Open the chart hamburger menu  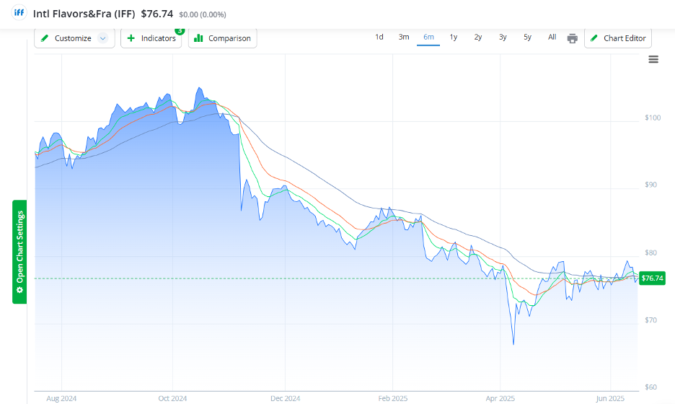pyautogui.click(x=653, y=59)
